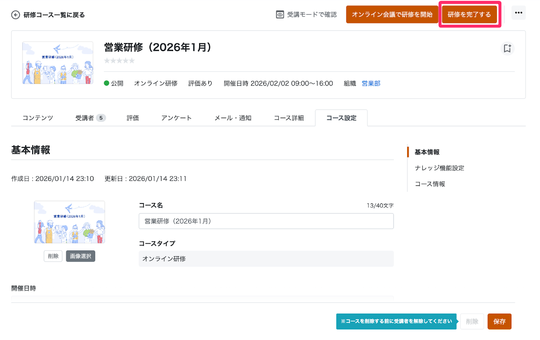Open the 営業部 organization link

[x=371, y=83]
